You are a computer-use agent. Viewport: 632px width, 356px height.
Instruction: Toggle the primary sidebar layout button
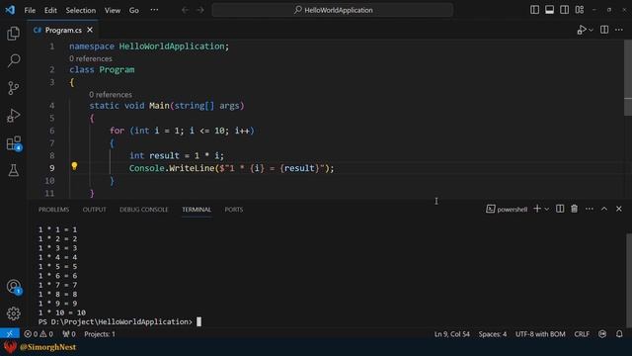point(534,10)
